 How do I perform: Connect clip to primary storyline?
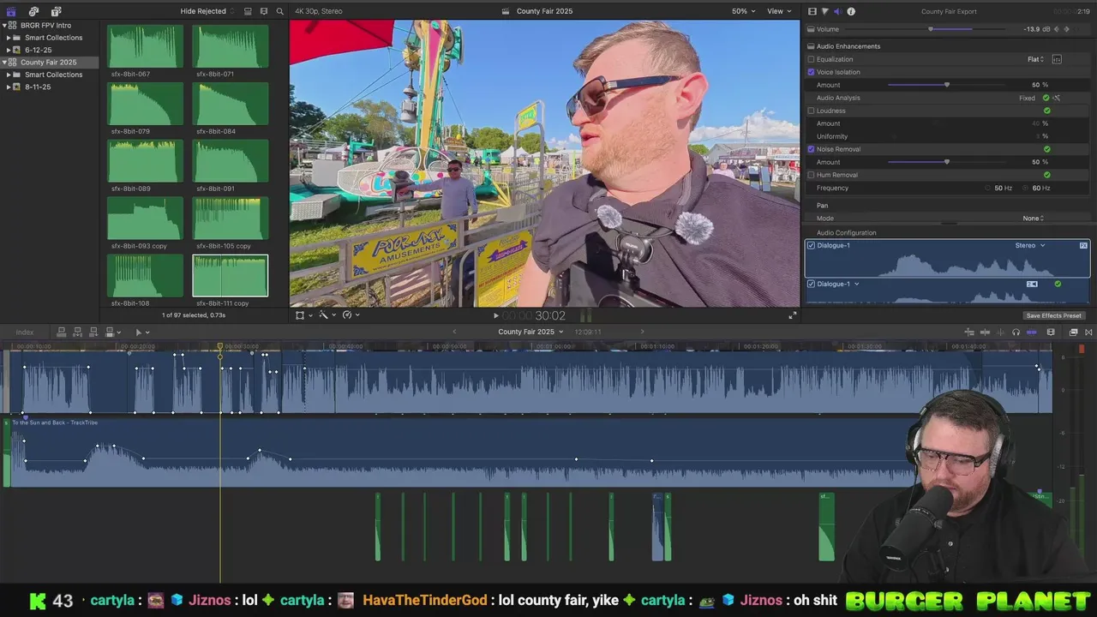[x=62, y=332]
